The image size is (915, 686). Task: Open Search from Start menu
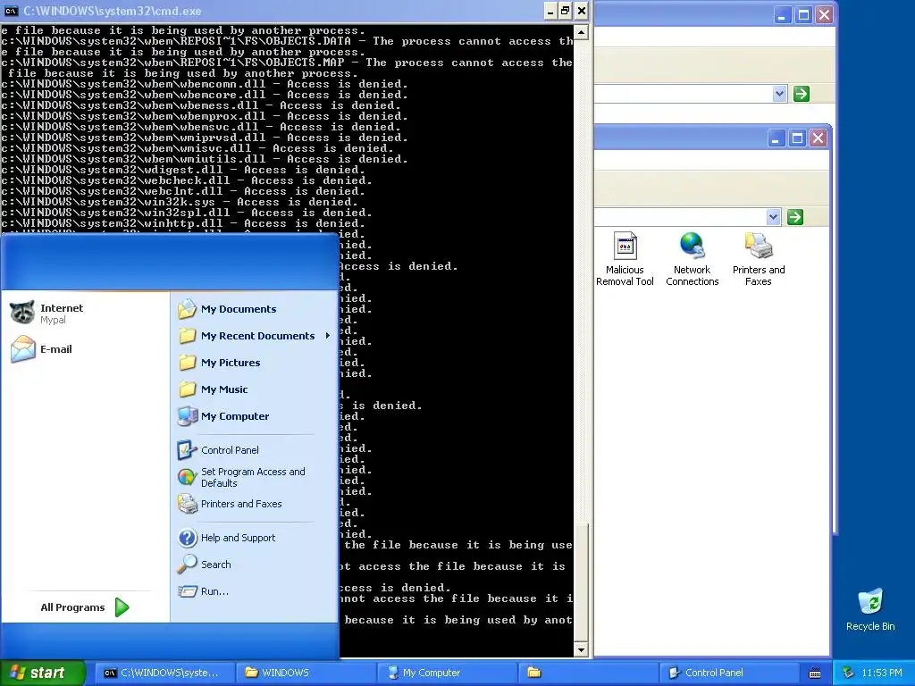[254, 565]
